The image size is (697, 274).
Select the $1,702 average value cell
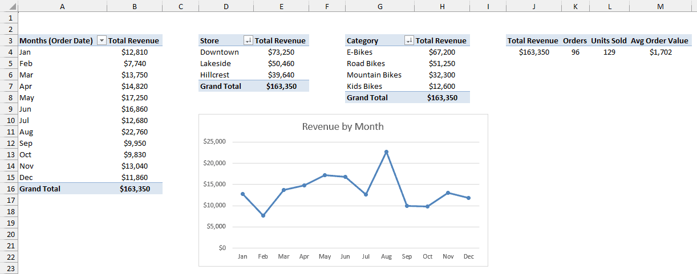pos(660,52)
